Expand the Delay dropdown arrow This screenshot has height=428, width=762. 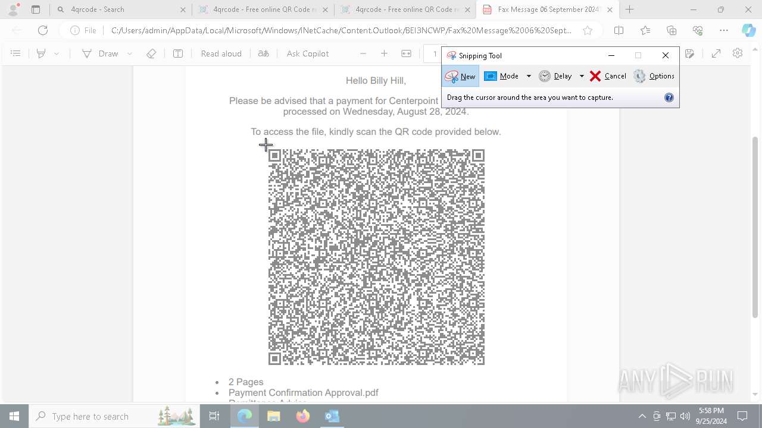(582, 76)
